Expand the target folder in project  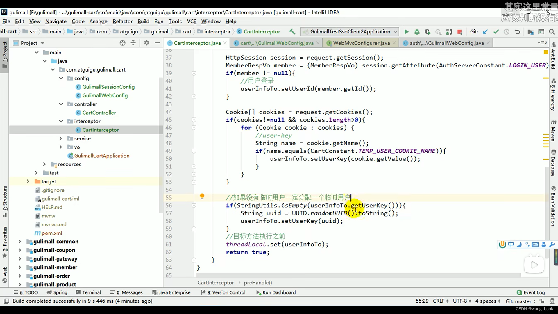coord(28,181)
